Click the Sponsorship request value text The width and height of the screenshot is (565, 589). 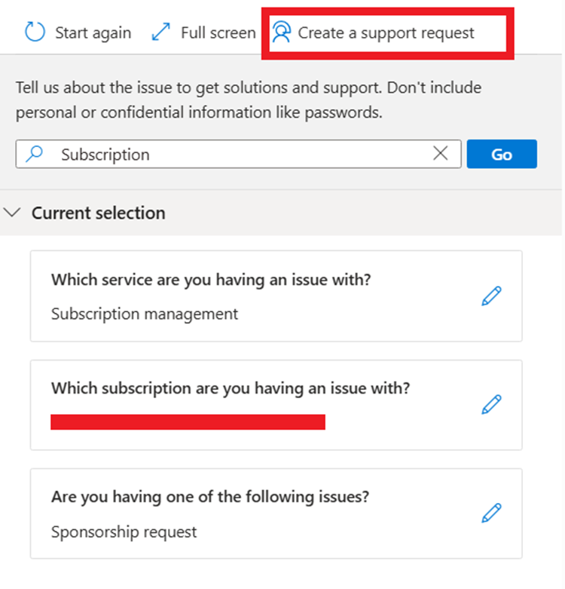tap(124, 531)
